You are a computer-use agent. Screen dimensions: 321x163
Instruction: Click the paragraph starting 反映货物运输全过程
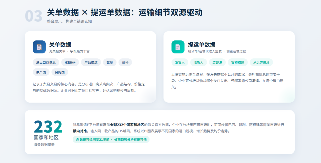click(227, 81)
